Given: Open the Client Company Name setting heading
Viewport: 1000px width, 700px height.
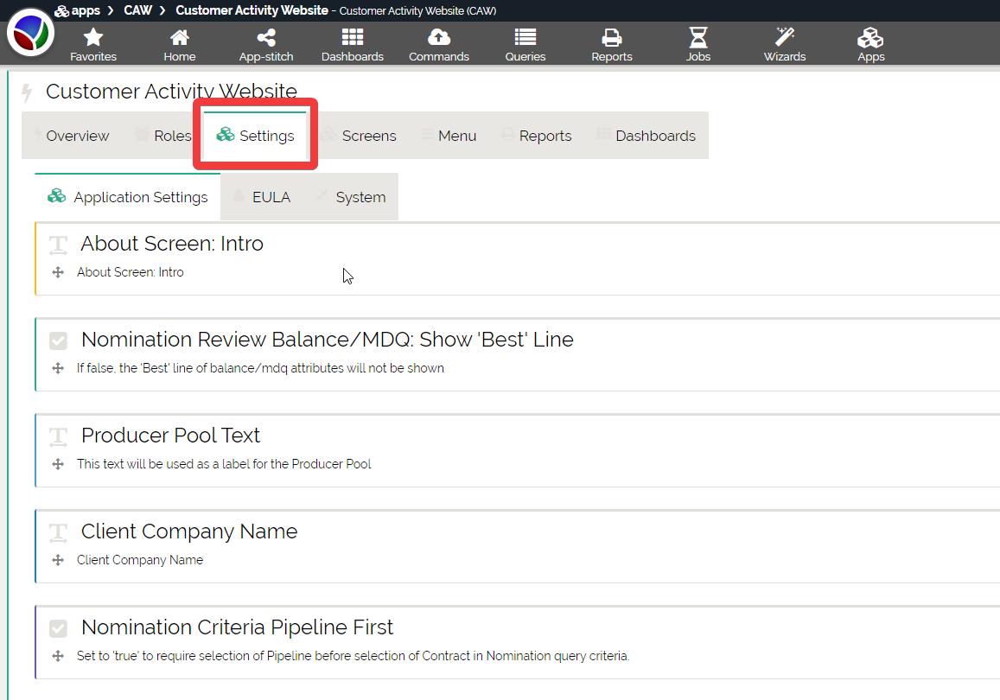Looking at the screenshot, I should click(188, 531).
